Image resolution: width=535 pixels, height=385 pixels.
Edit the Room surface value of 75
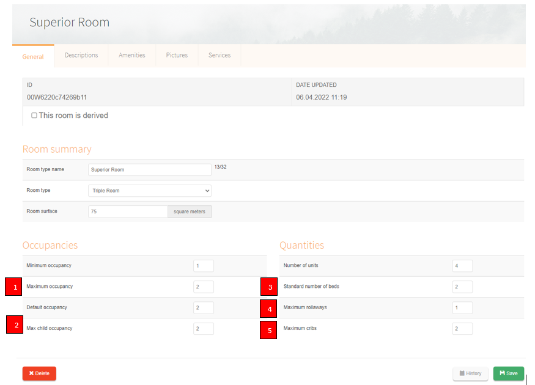click(127, 211)
